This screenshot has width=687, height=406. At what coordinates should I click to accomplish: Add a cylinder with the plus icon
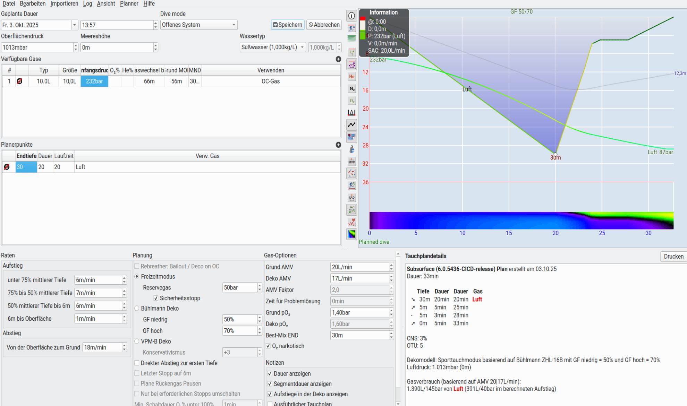point(338,59)
